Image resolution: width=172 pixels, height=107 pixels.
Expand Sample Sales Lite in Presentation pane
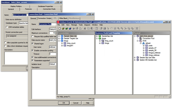(x=59, y=36)
